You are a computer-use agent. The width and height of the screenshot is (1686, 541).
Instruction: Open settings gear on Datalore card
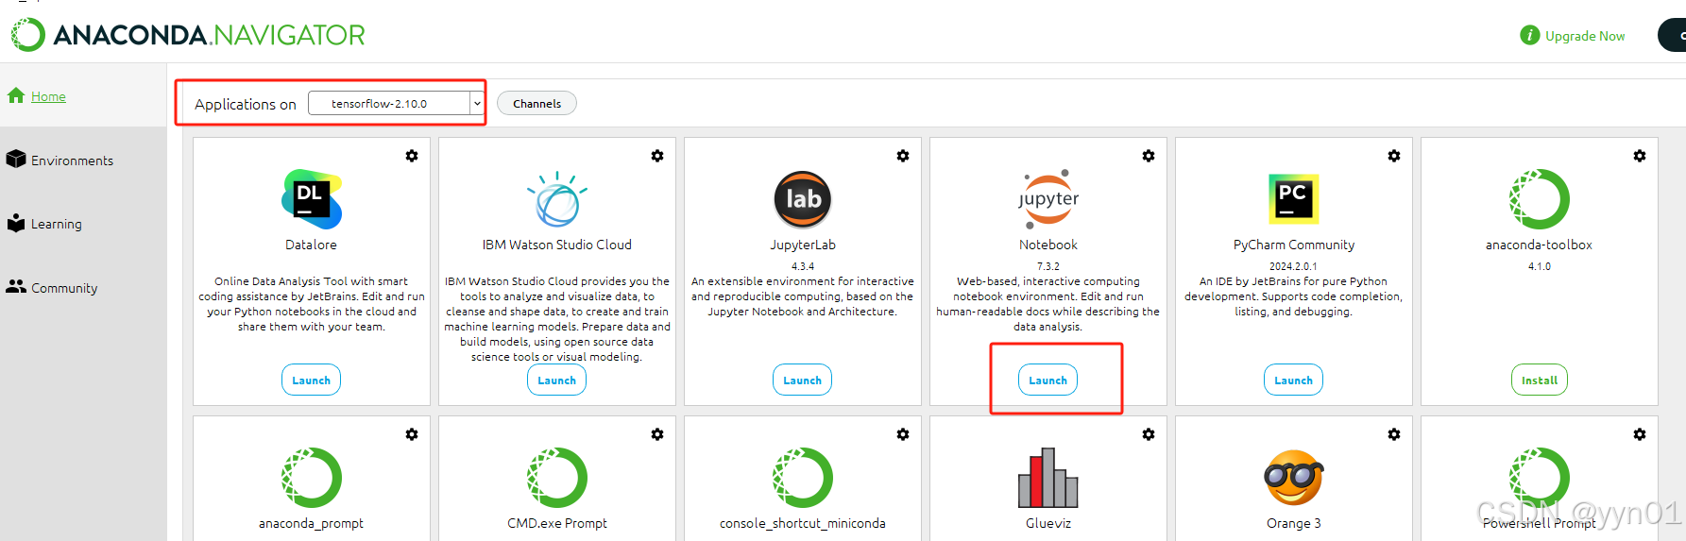[412, 156]
